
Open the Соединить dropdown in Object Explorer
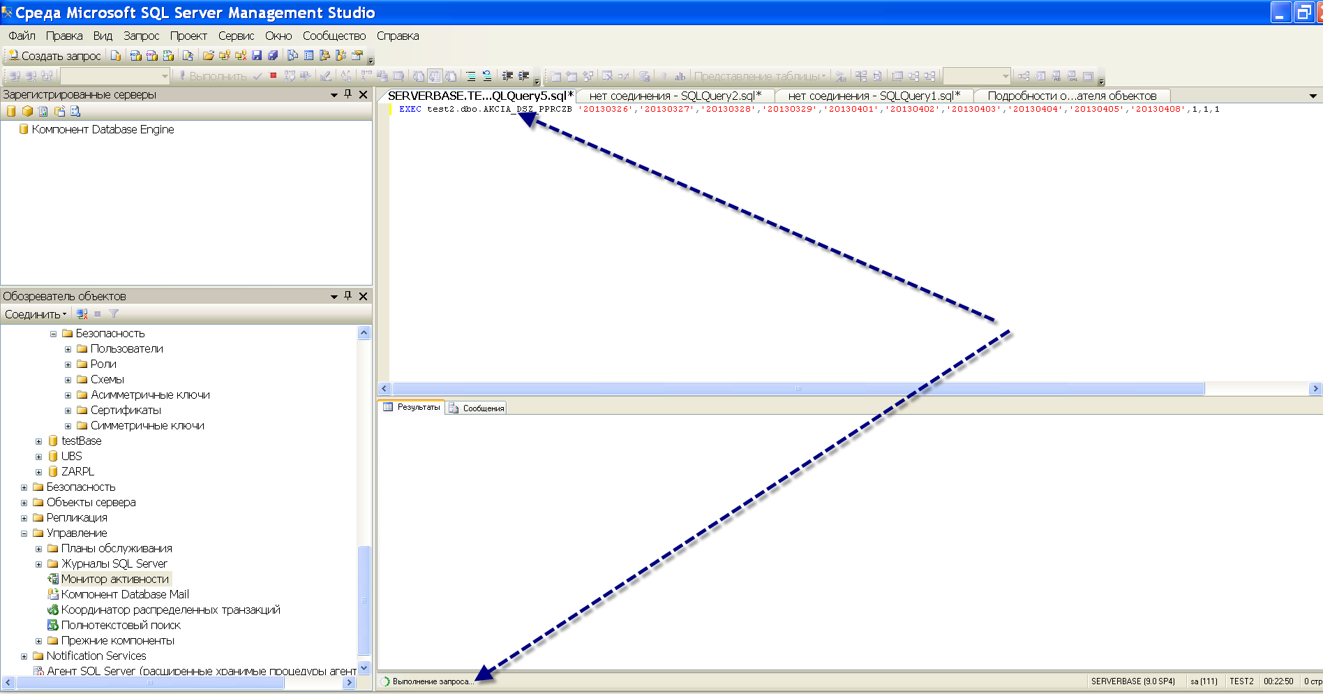coord(36,314)
